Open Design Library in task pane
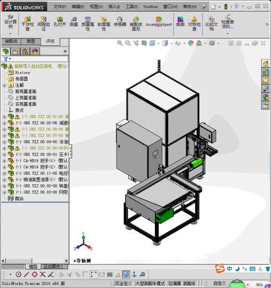The width and height of the screenshot is (271, 288). coord(265,72)
